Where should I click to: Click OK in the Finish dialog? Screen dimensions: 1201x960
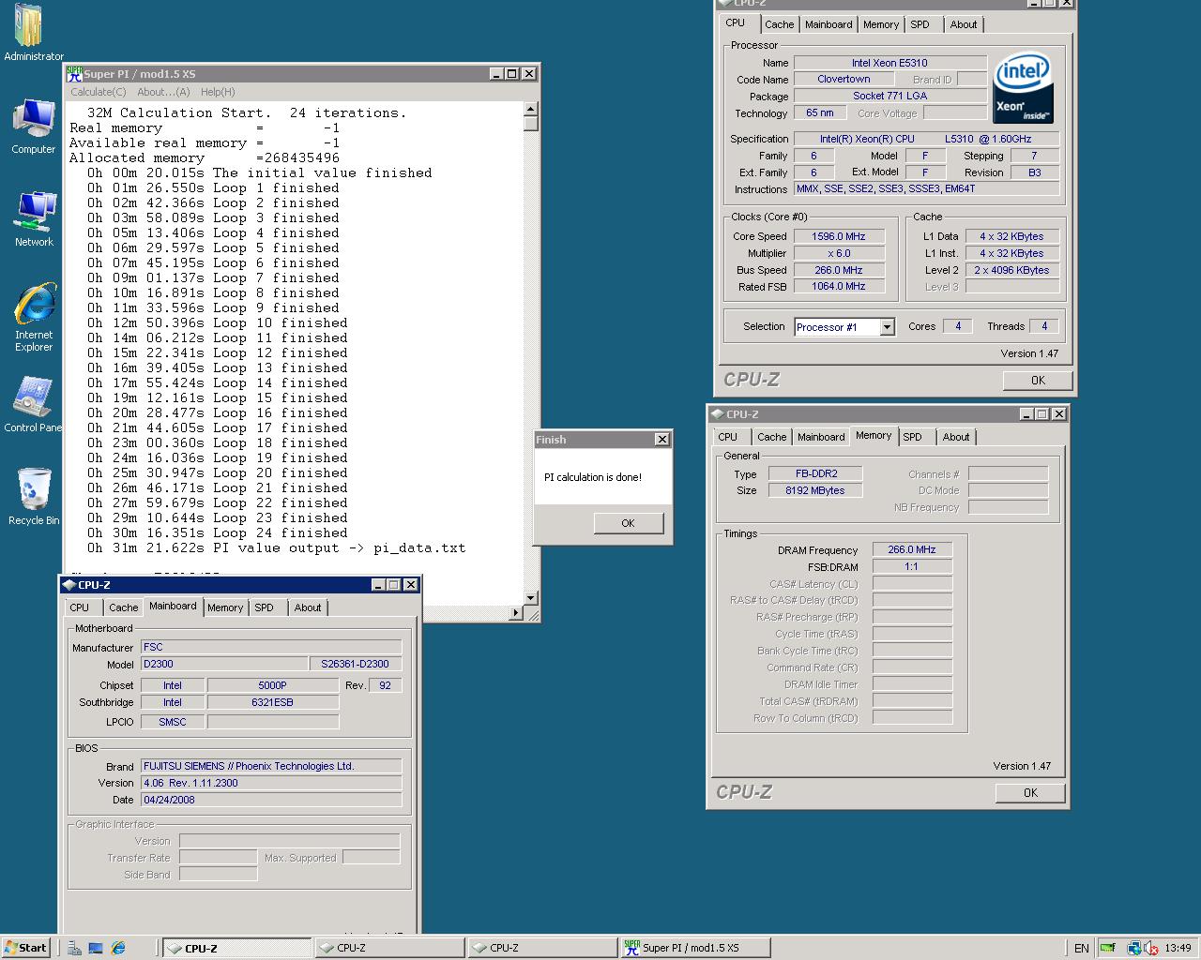tap(628, 523)
